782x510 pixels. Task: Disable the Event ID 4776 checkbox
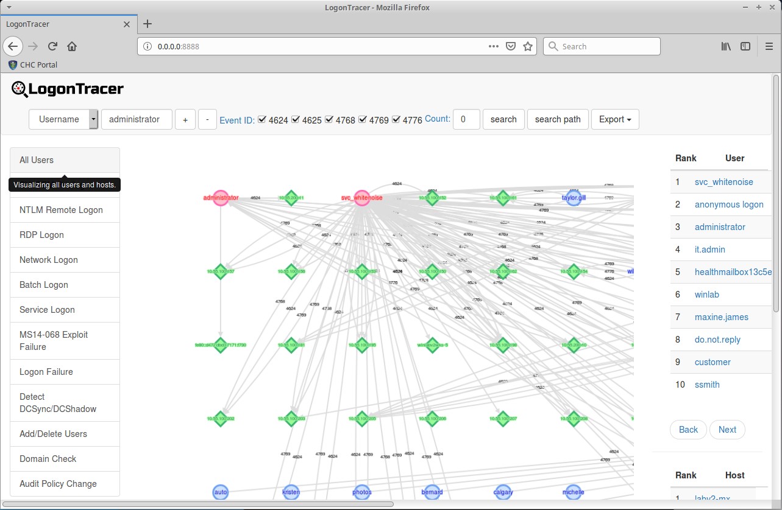396,119
